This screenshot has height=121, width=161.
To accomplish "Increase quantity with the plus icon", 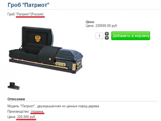I will (107, 34).
